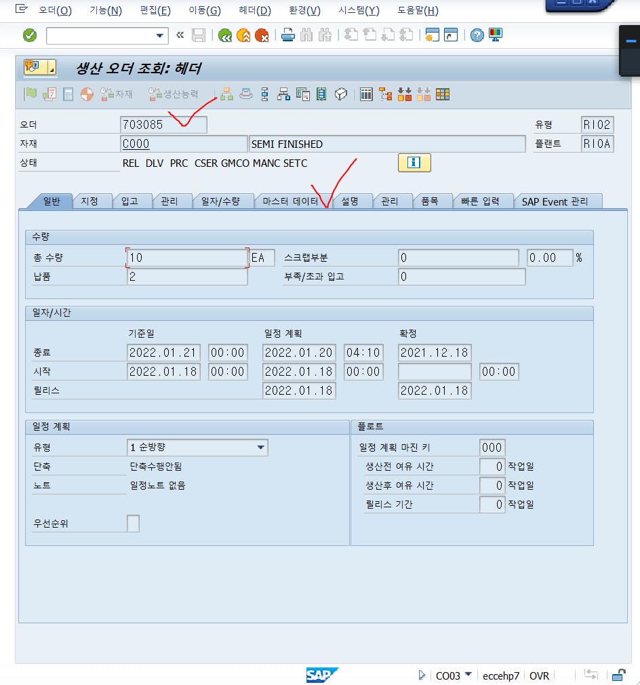
Task: Click the orange-white circle availability icon
Action: (x=87, y=94)
